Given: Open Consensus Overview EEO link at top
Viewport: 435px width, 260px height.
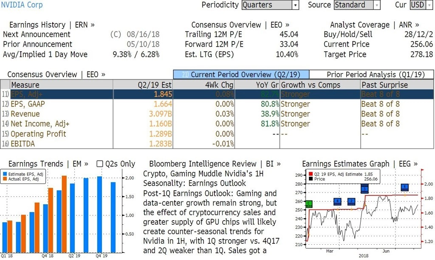Looking at the screenshot, I should pos(240,25).
